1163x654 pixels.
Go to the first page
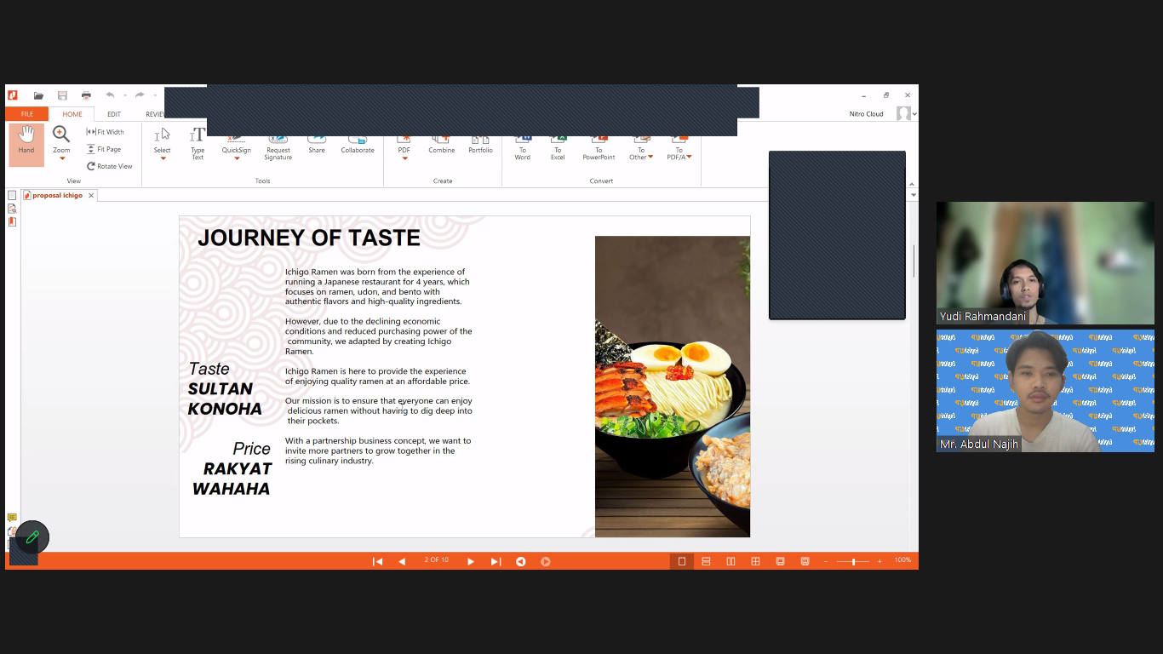tap(378, 561)
